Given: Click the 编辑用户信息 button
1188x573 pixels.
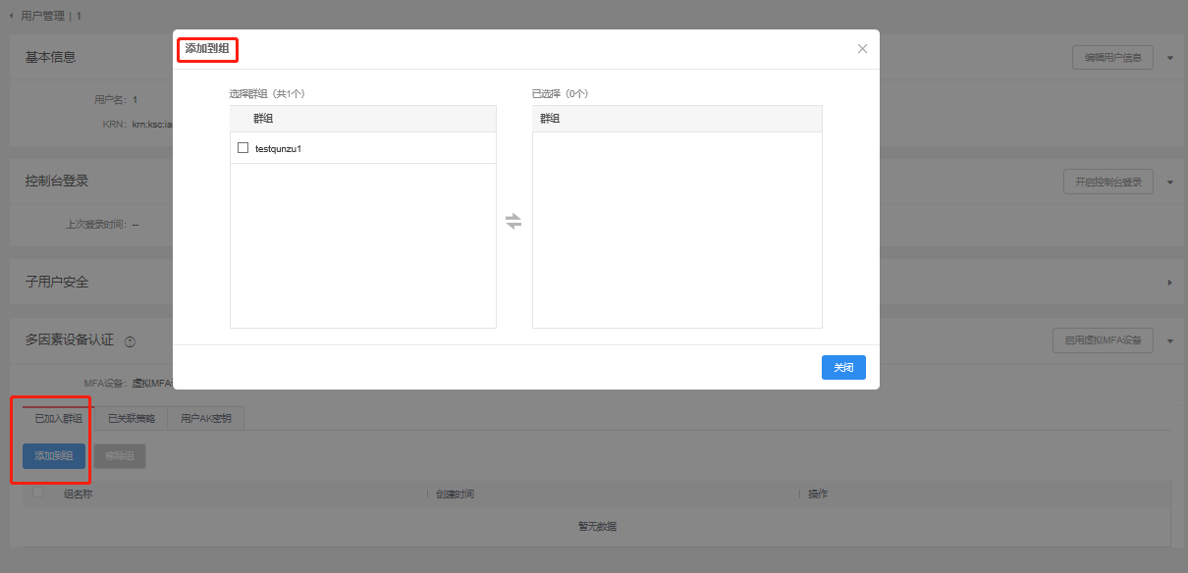Looking at the screenshot, I should [x=1112, y=58].
